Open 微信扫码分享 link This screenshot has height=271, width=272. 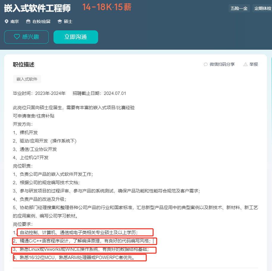pyautogui.click(x=222, y=64)
